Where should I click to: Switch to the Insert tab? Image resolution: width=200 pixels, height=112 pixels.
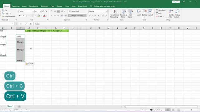click(x=24, y=6)
